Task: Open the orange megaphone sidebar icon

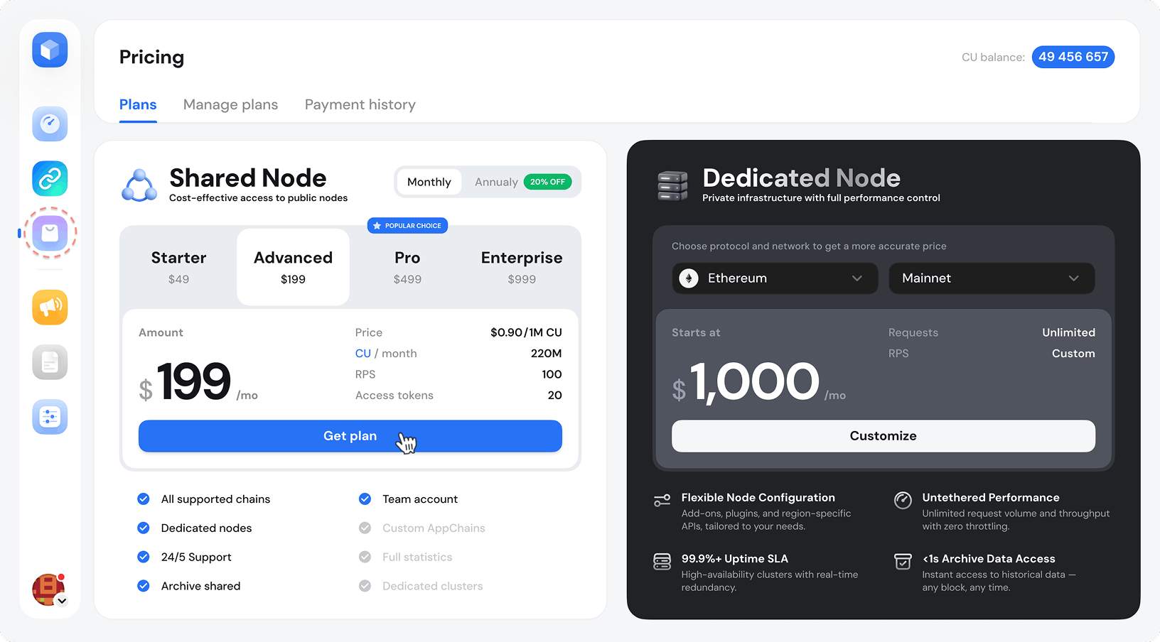Action: 50,308
